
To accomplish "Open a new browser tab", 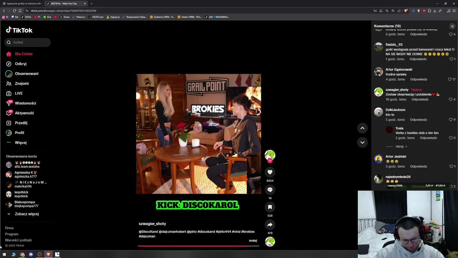I will point(91,4).
